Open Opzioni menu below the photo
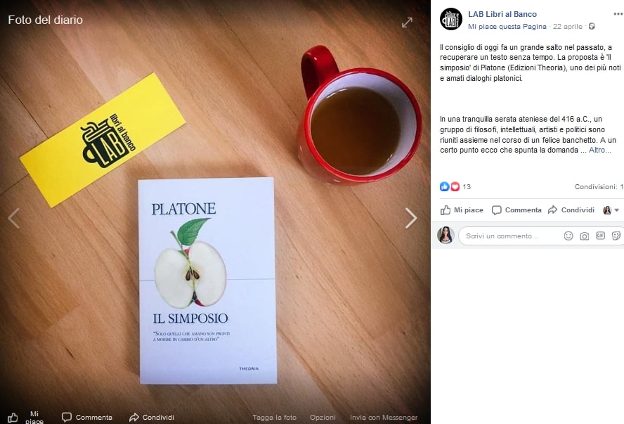Screen dimensions: 624x424 323,417
